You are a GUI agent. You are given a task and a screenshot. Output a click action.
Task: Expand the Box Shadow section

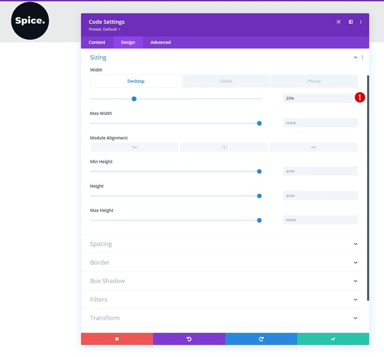(355, 281)
